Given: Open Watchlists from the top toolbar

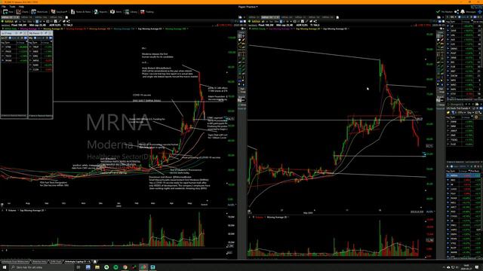Looking at the screenshot, I should (39, 12).
